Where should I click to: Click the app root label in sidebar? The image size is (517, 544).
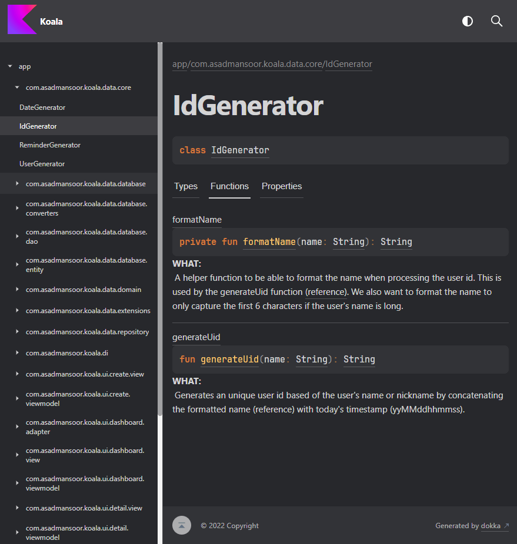[25, 66]
